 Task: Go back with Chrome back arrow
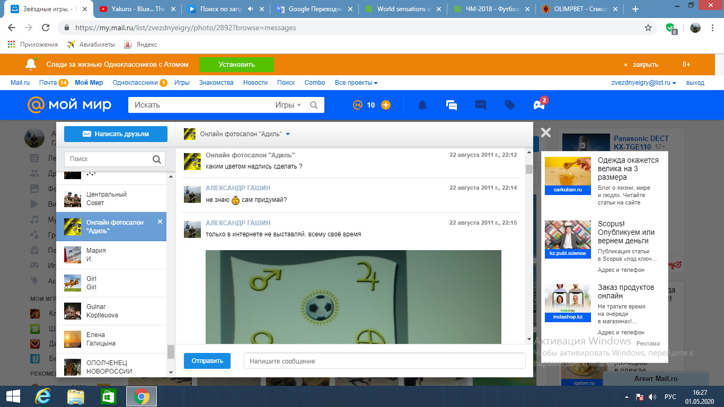[12, 28]
